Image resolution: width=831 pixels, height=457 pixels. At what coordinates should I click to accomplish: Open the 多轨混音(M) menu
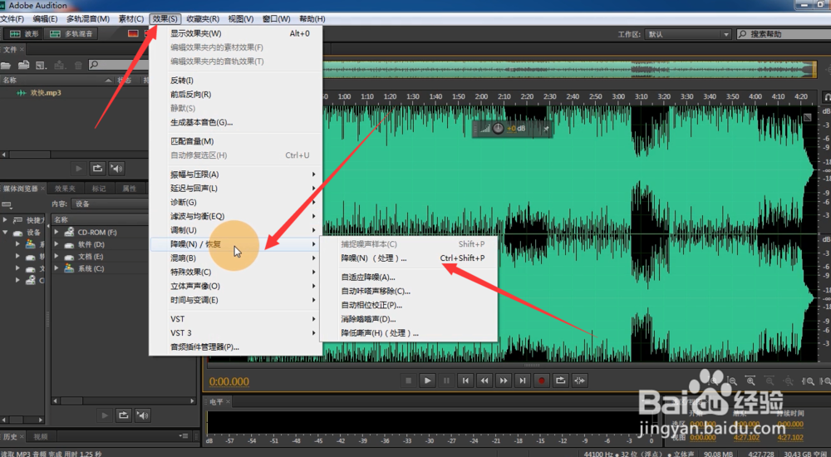coord(88,19)
